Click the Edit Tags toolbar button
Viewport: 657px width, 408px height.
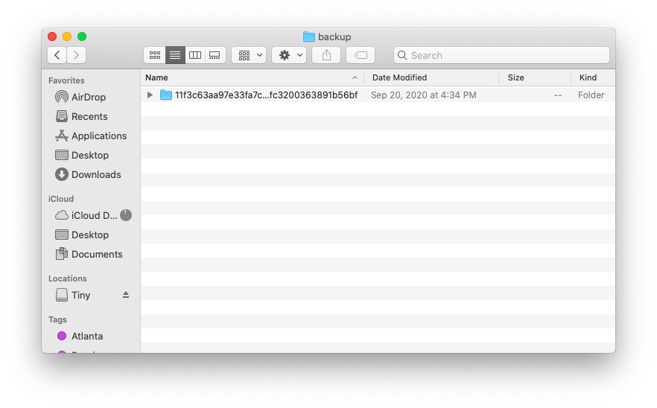coord(361,55)
